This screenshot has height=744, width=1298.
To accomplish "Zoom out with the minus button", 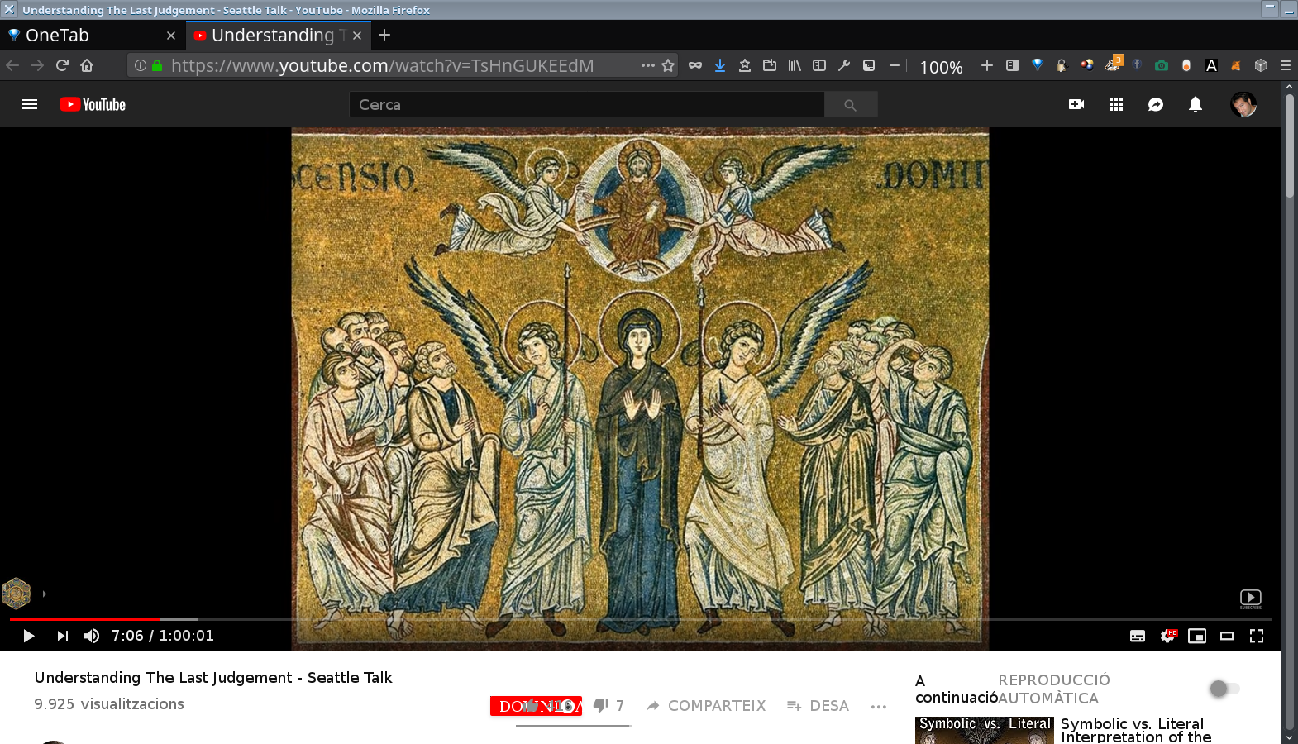I will pyautogui.click(x=894, y=65).
